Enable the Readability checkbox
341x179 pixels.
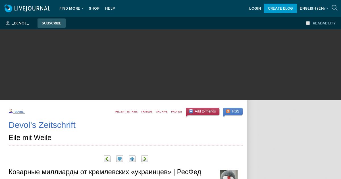point(308,23)
